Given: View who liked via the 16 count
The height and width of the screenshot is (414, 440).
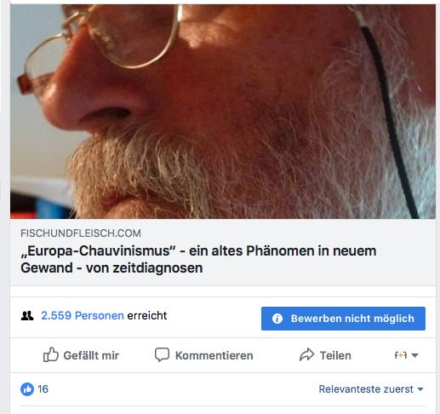Looking at the screenshot, I should pos(43,389).
